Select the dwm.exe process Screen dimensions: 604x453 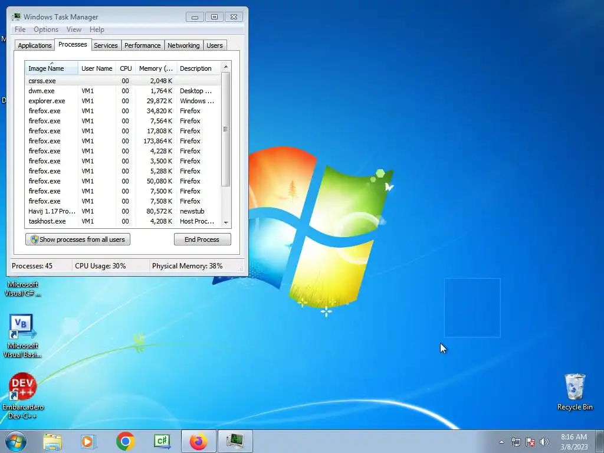coord(123,91)
